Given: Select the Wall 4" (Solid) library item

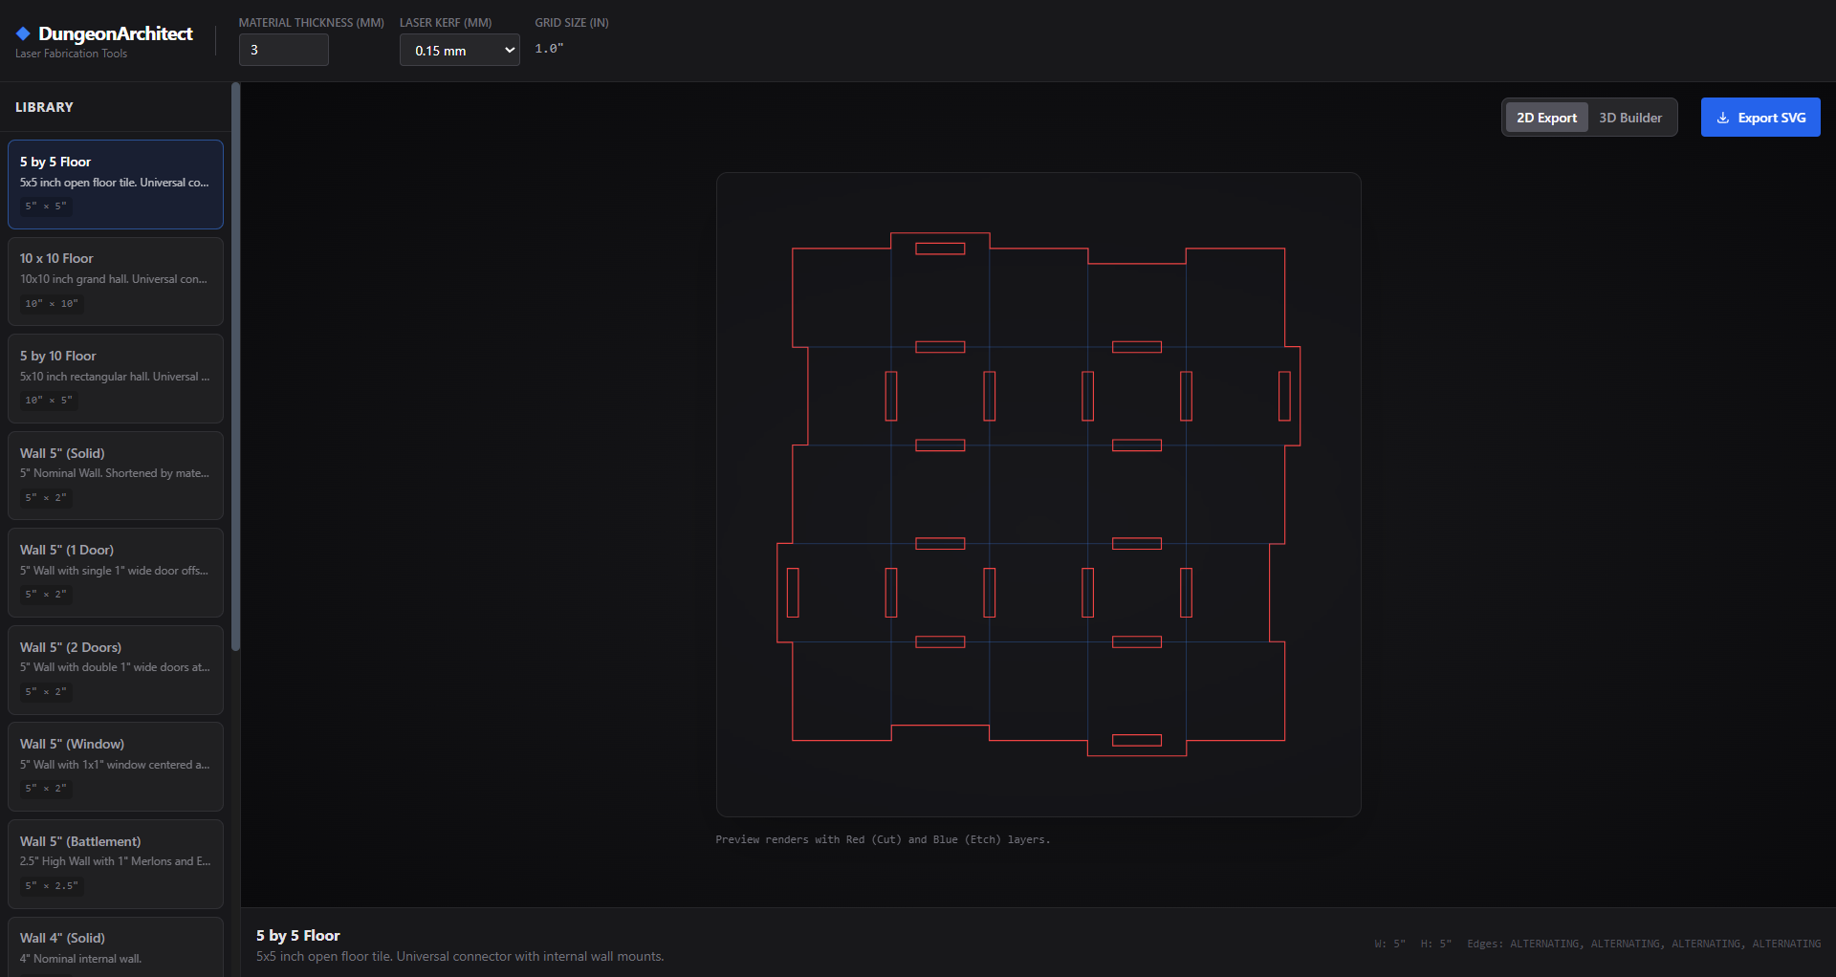Looking at the screenshot, I should click(x=116, y=947).
